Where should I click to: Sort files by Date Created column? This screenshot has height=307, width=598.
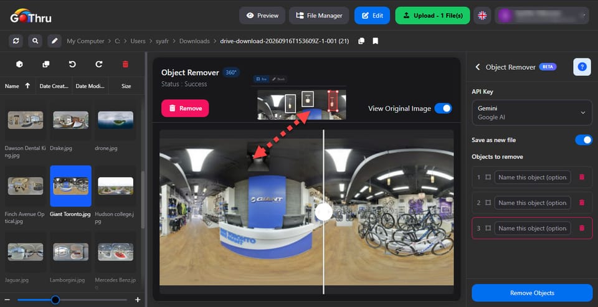(x=54, y=86)
